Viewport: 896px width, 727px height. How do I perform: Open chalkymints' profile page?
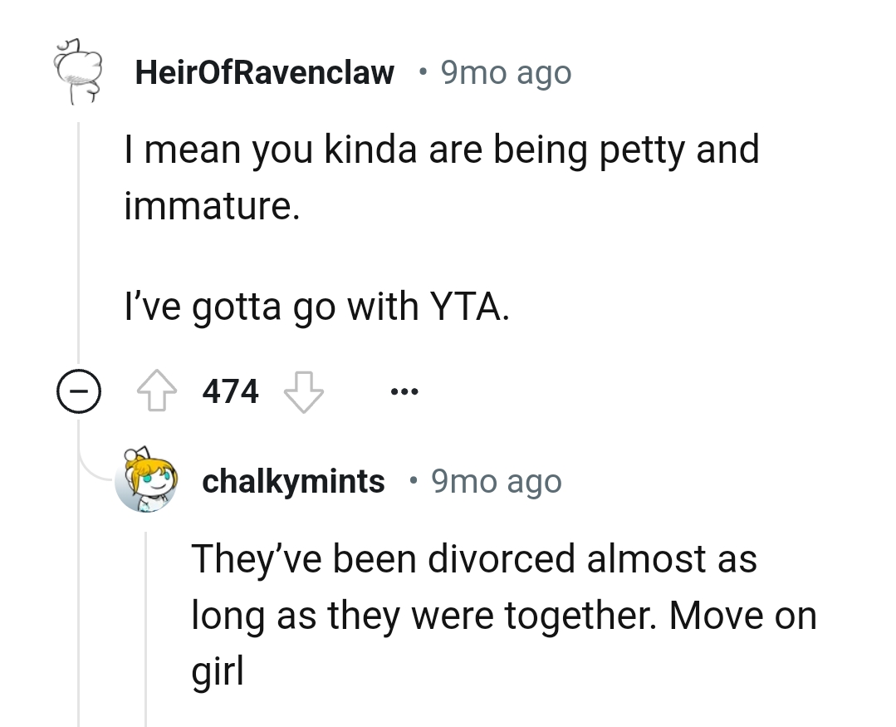pos(293,480)
